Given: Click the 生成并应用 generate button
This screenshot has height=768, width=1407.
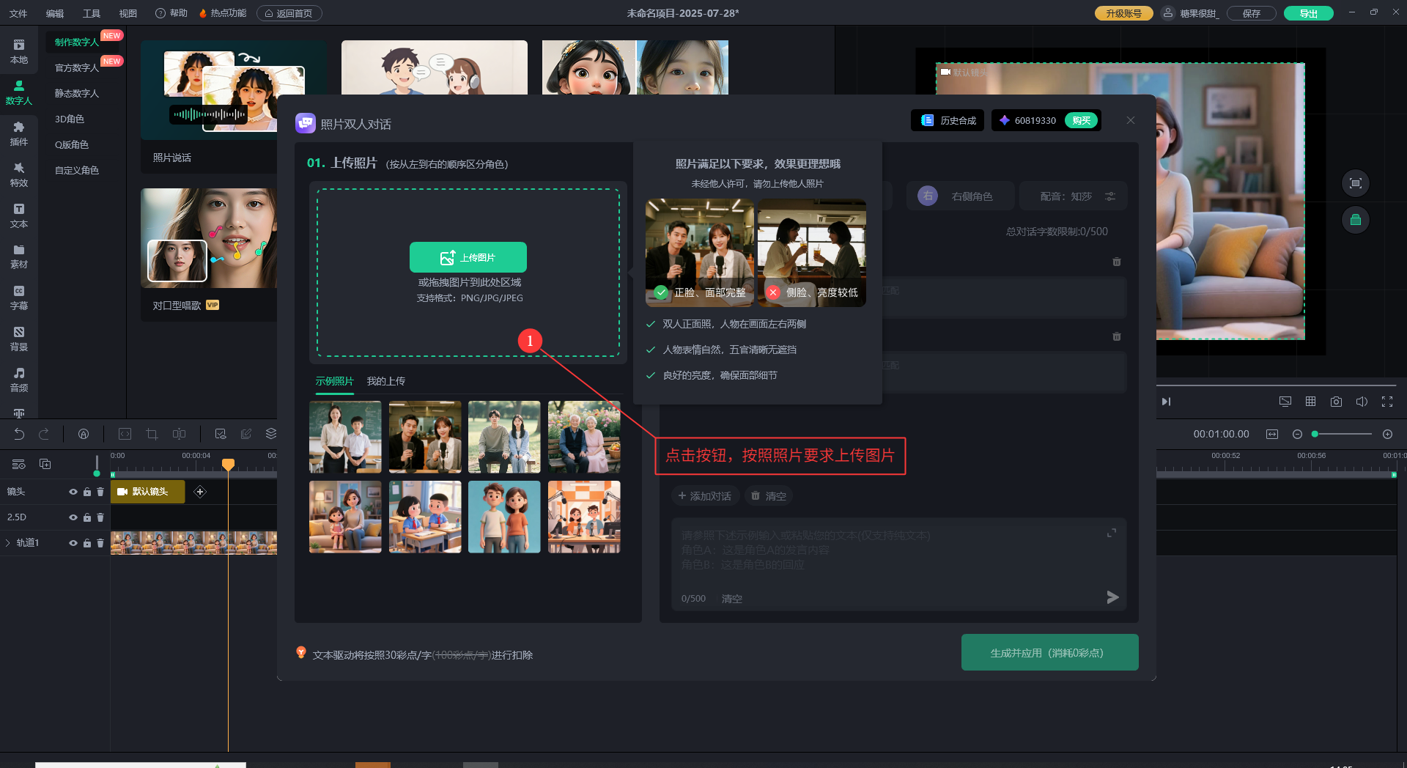Looking at the screenshot, I should [x=1049, y=652].
